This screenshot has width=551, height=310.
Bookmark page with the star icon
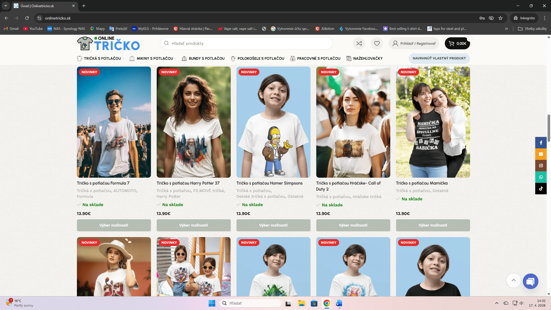pos(500,18)
